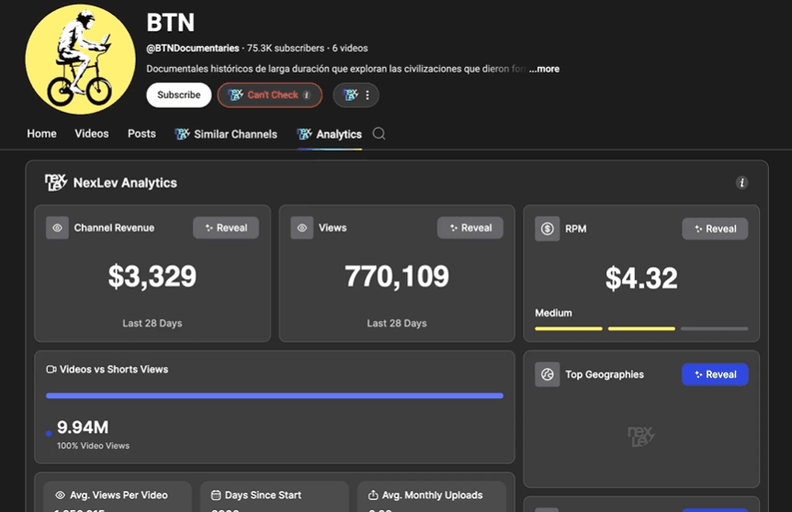The width and height of the screenshot is (792, 512).
Task: Click the search magnifier icon in channel tabs
Action: [379, 134]
